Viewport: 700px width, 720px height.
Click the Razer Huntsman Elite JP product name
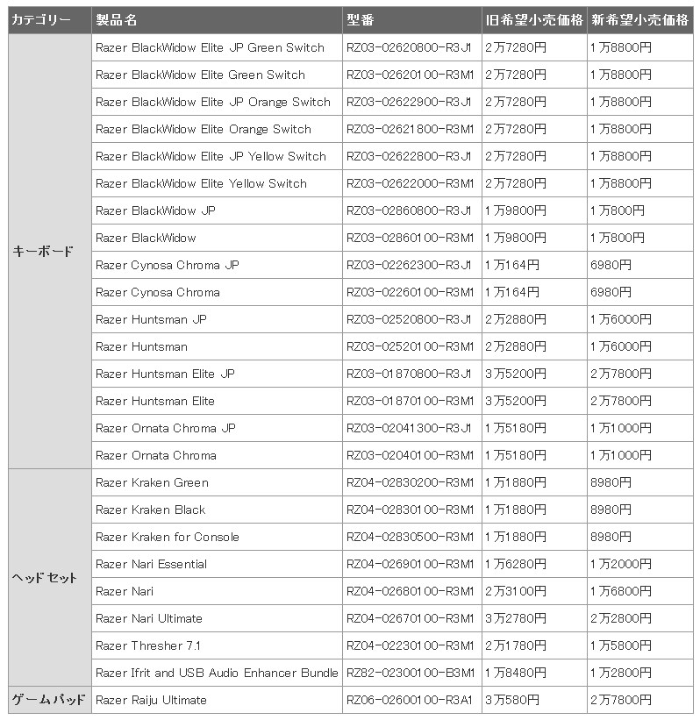[x=165, y=374]
